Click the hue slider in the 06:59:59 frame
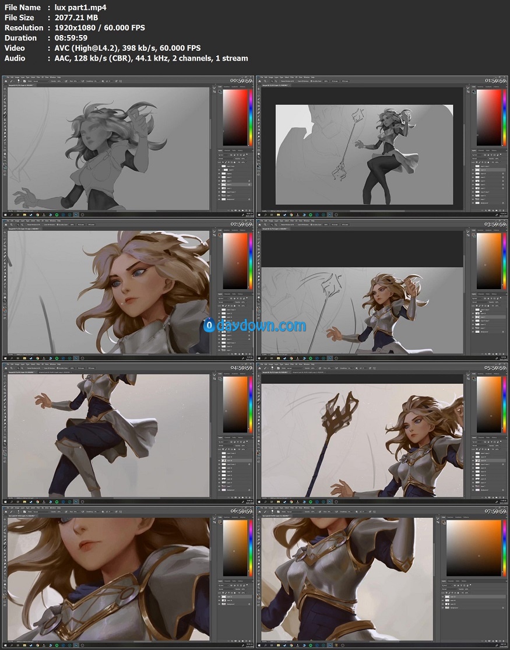510x650 pixels. [x=251, y=548]
